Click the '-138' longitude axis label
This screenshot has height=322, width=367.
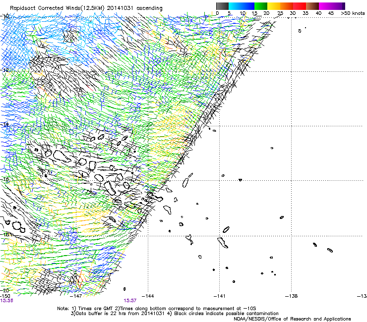coord(292,296)
